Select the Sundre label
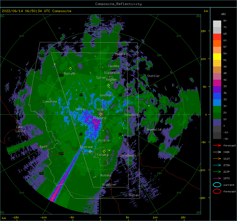The image size is (237, 221). click(80, 109)
